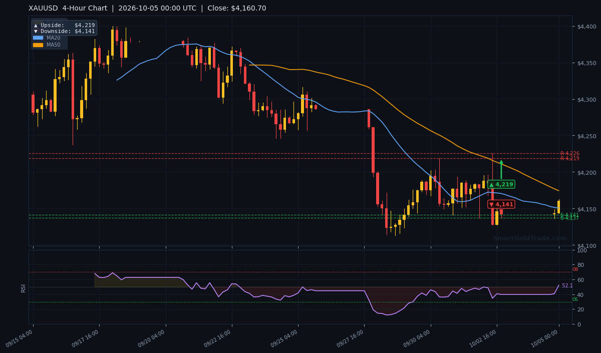The image size is (601, 353).
Task: Click the $4,100 price axis tick
Action: [x=587, y=246]
